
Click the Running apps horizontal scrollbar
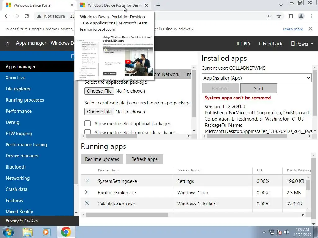click(127, 214)
